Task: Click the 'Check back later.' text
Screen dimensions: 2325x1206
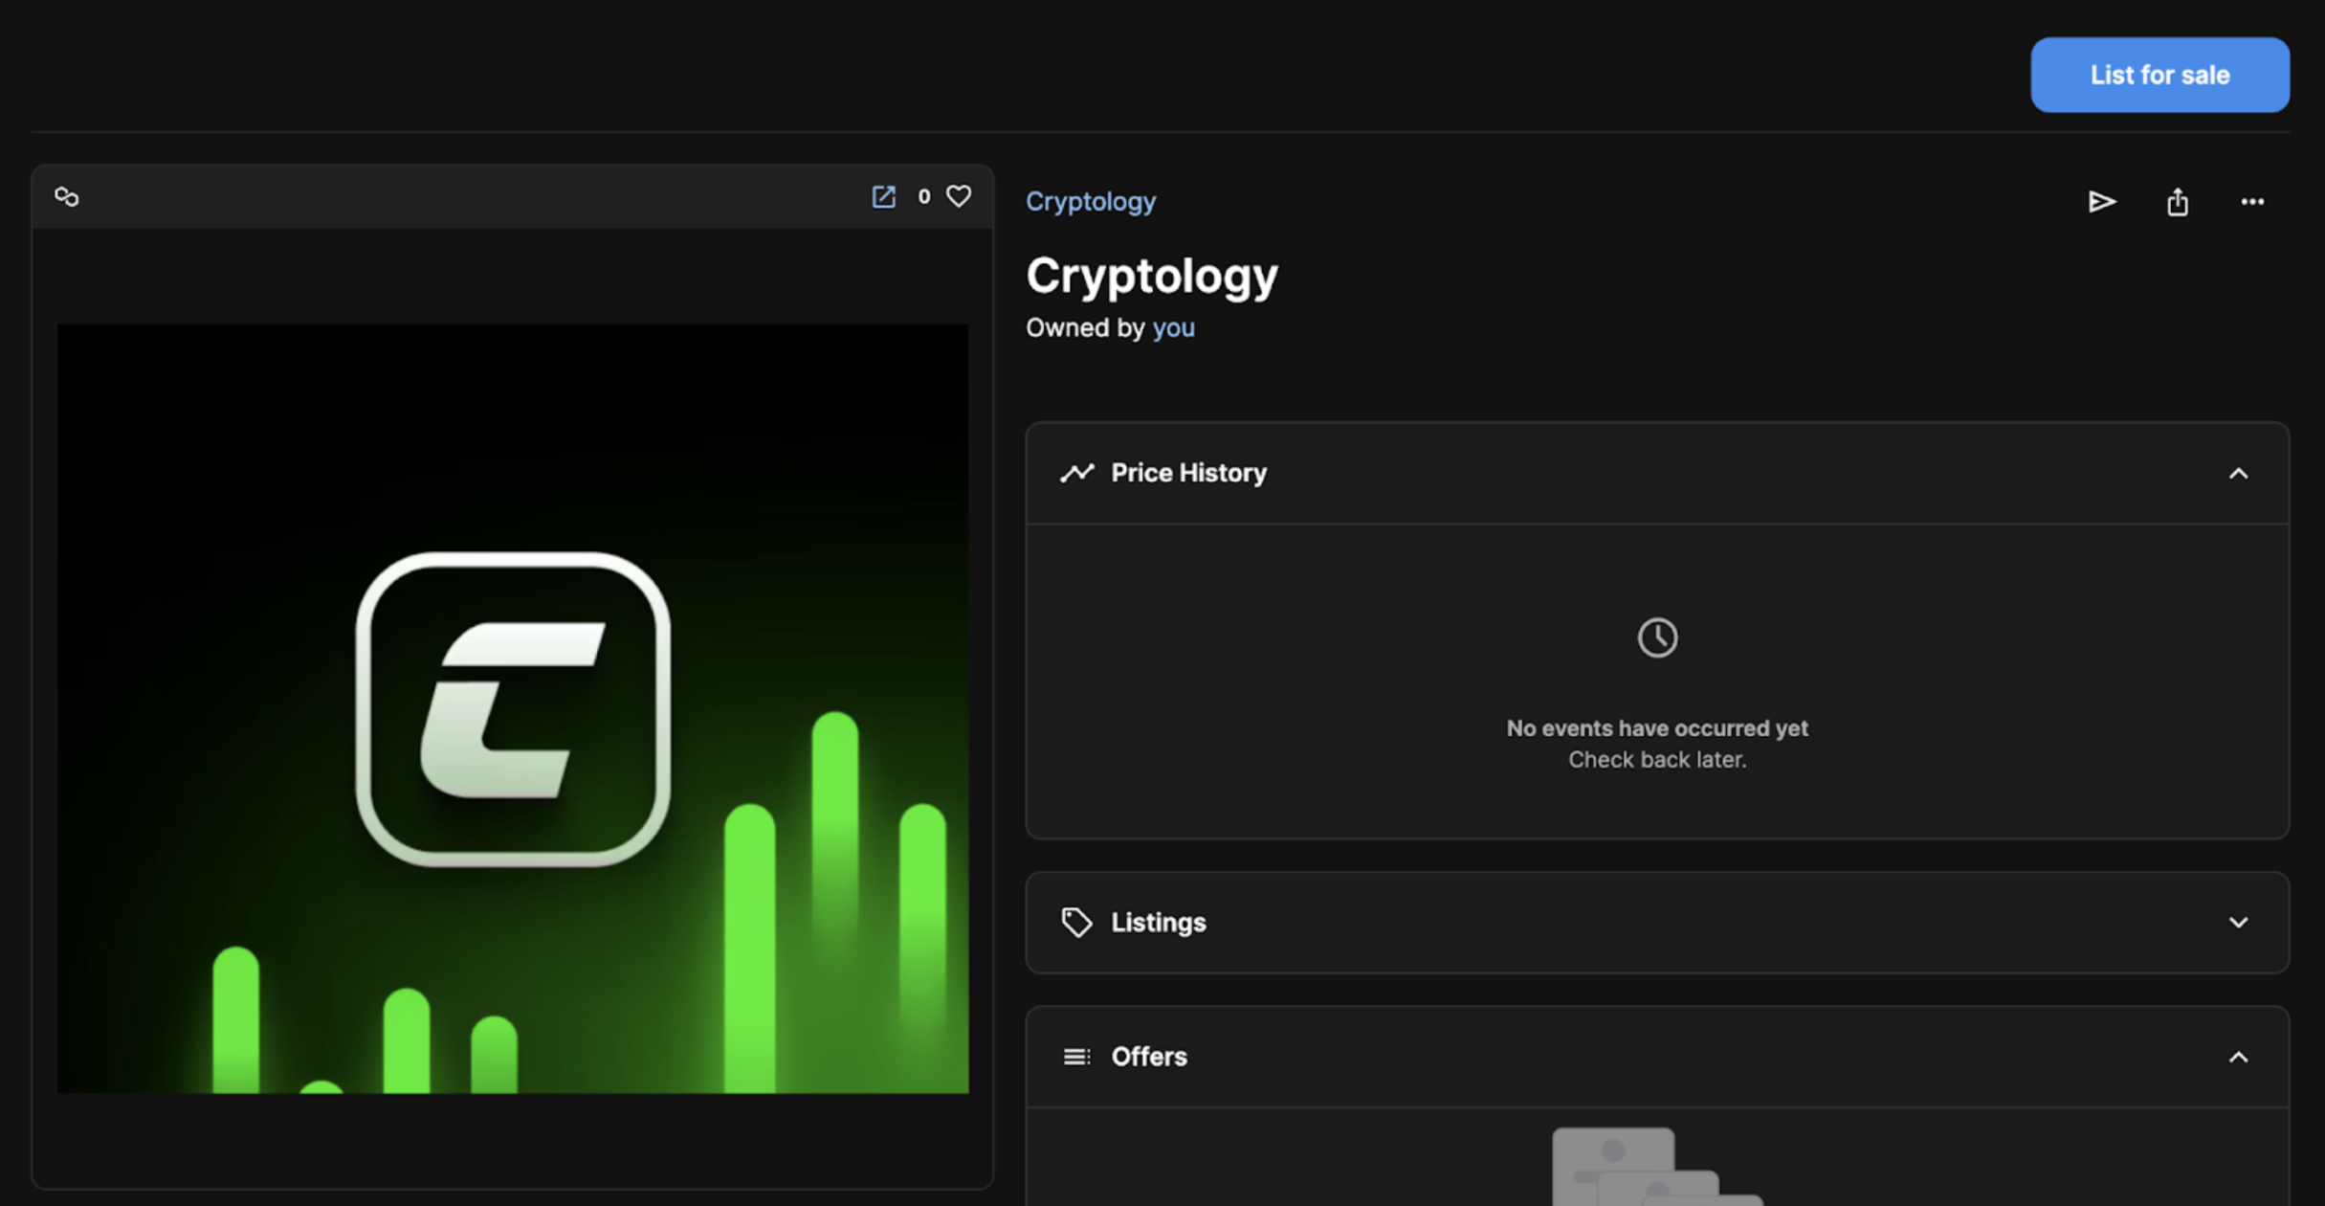Action: tap(1657, 760)
